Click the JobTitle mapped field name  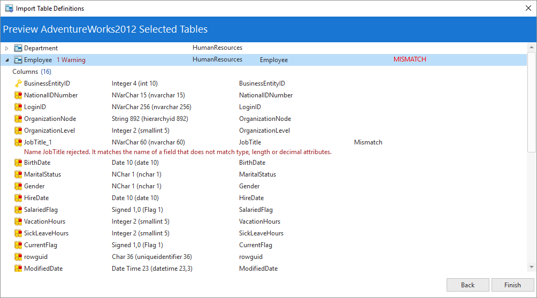pos(250,142)
